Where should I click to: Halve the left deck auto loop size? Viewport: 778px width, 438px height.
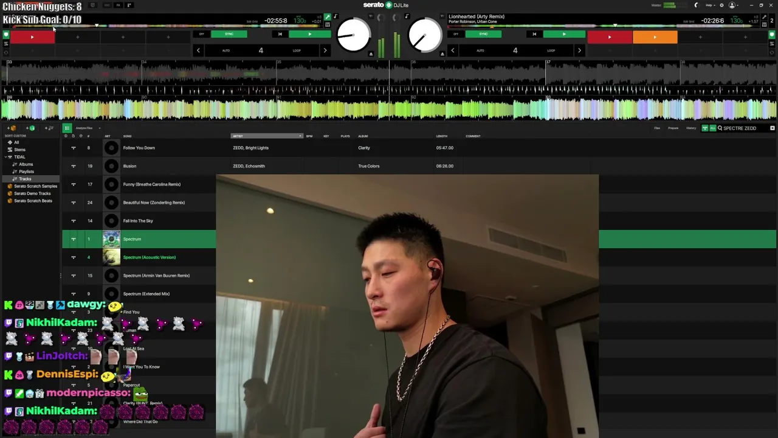coord(198,50)
